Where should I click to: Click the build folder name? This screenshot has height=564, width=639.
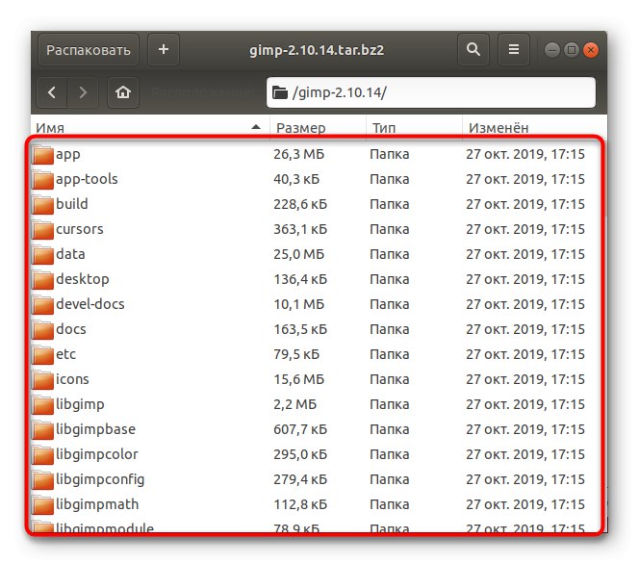(x=72, y=204)
